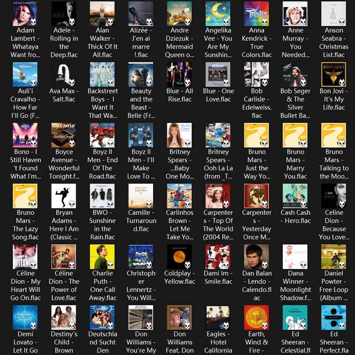Select Ed Sheeran Perfect.flac icon
This screenshot has width=355, height=355.
coord(334,317)
